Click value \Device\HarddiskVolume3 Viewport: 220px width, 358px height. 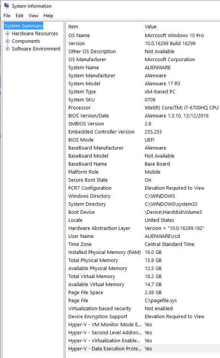pos(173,212)
